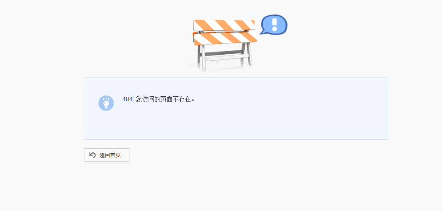
Task: Click the barrier's right white leg
Action: point(249,54)
